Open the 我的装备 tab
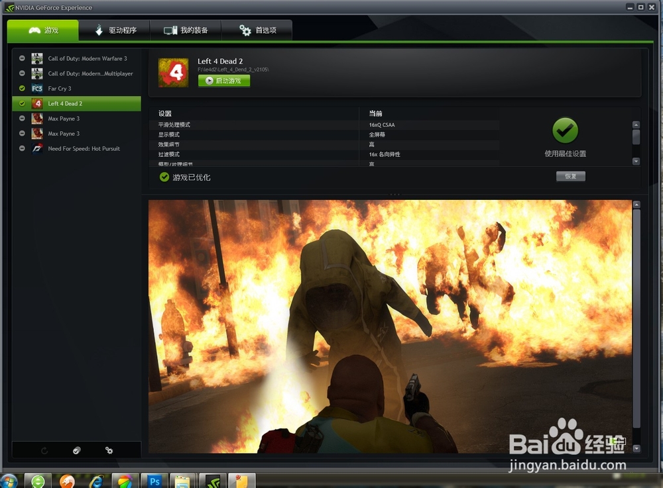The width and height of the screenshot is (663, 488). tap(186, 30)
